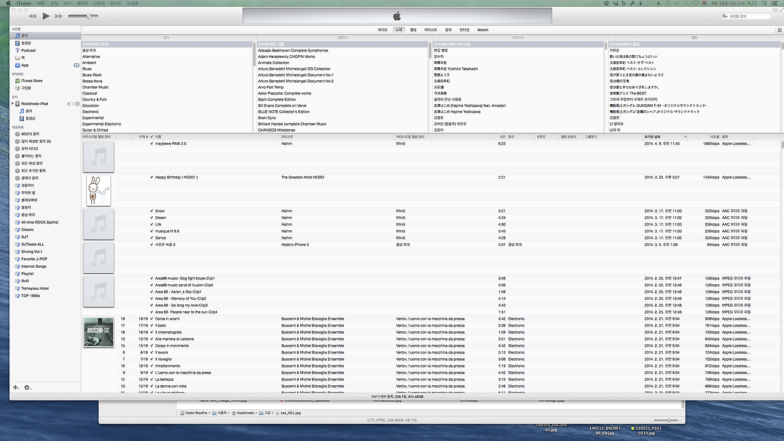Switch to the 앨범 tab

413,29
